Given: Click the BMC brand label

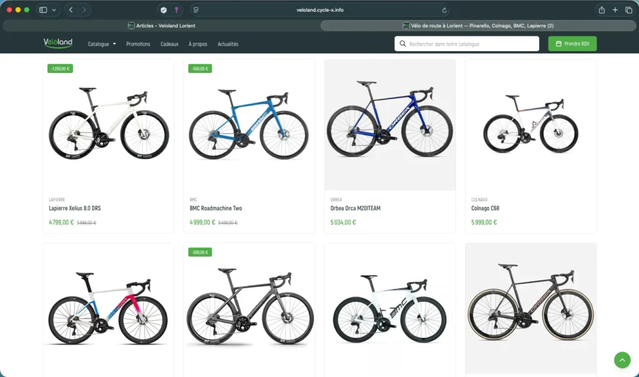Looking at the screenshot, I should (x=193, y=199).
